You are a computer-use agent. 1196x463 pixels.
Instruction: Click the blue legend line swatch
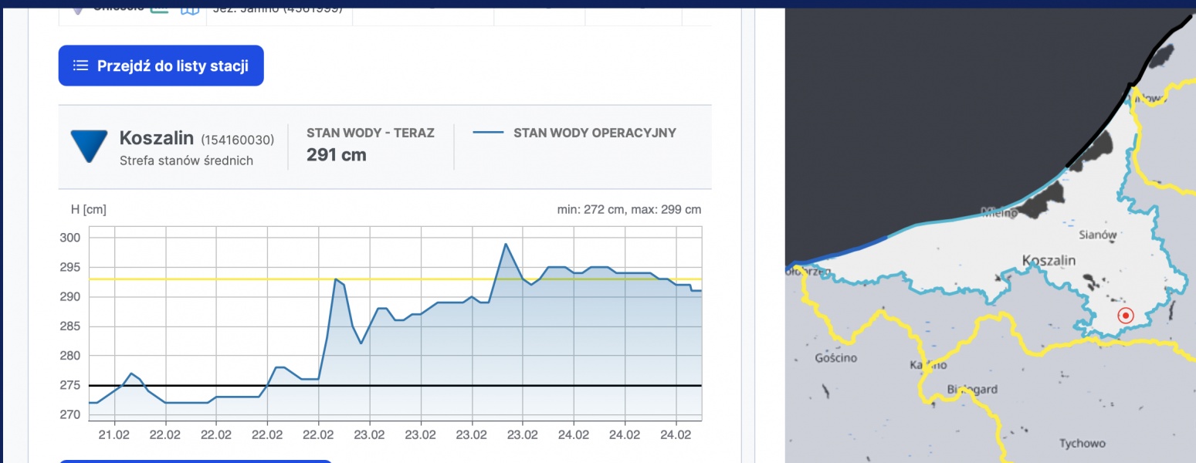[x=488, y=133]
